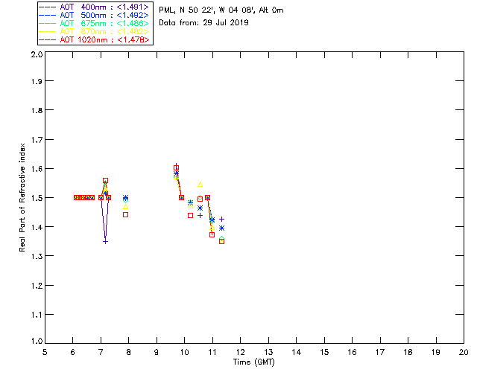The height and width of the screenshot is (381, 477).
Task: Click the y-axis tick label 1.1
Action: click(x=37, y=315)
